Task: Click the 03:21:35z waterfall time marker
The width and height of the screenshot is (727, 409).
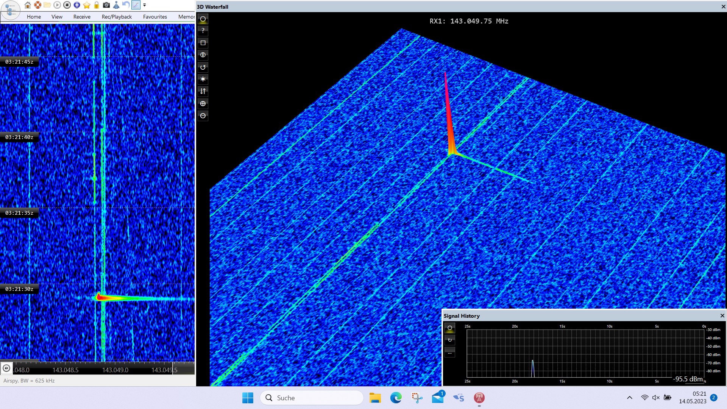Action: pyautogui.click(x=19, y=213)
